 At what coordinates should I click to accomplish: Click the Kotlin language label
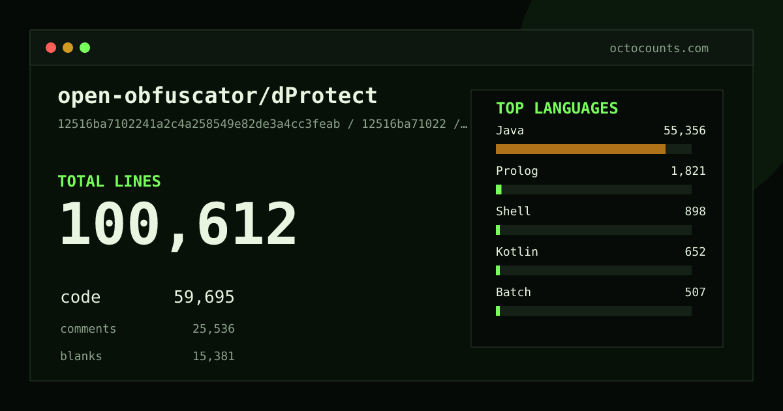517,252
